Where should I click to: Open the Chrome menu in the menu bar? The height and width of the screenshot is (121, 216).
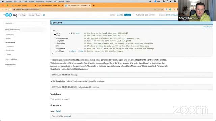pos(9,1)
